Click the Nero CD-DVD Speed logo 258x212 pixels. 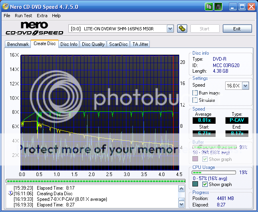click(34, 29)
